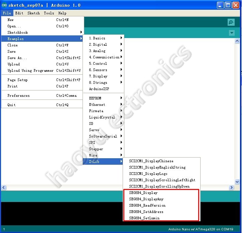Screen dimensions: 242x233
Task: Open the Edit menu
Action: [x=19, y=13]
